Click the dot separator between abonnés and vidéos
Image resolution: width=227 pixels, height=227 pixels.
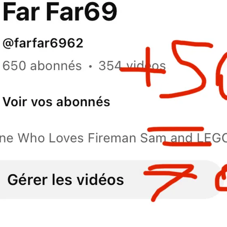[90, 66]
